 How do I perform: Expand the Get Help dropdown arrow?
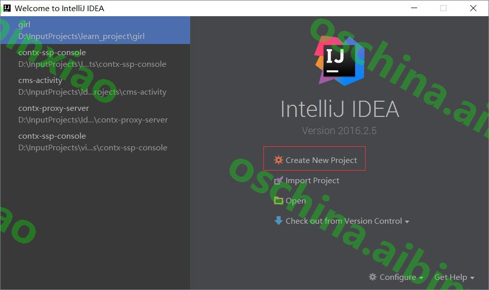tap(472, 278)
